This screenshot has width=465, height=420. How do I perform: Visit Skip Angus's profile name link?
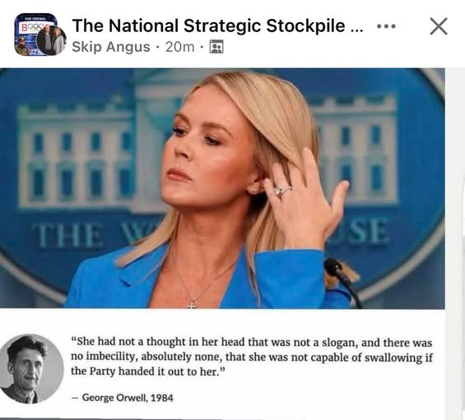pyautogui.click(x=111, y=47)
